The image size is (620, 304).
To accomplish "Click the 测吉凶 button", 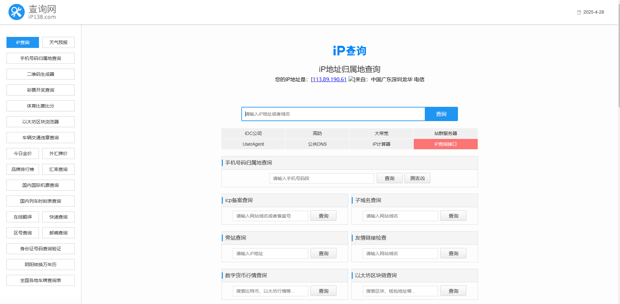I will (417, 178).
